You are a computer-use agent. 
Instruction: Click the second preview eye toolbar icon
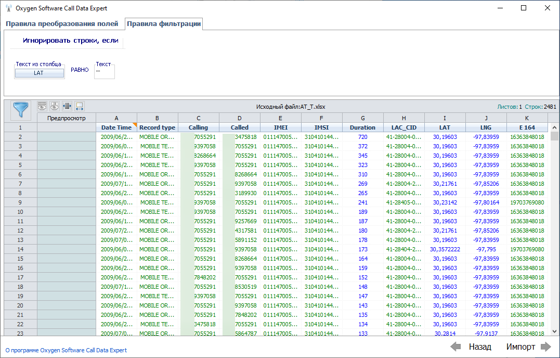pos(55,106)
